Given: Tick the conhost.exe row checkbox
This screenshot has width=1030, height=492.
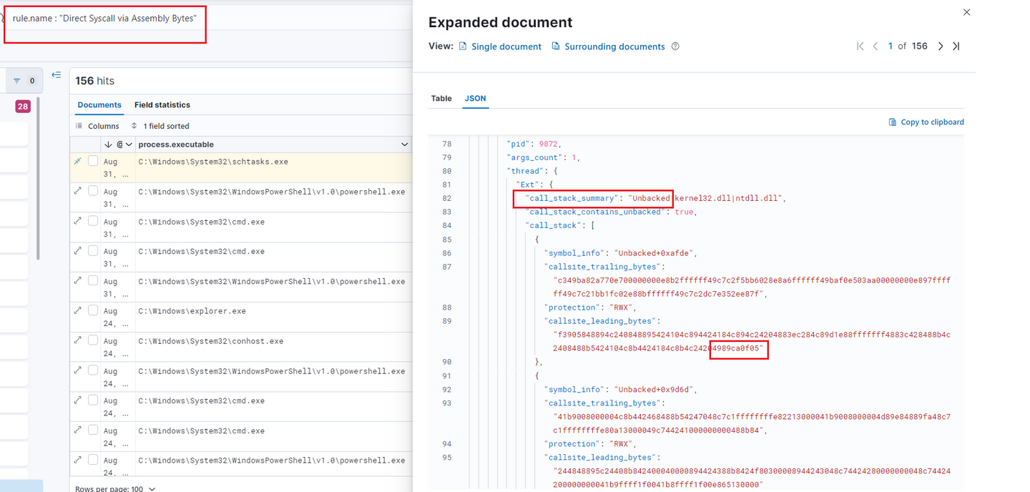Looking at the screenshot, I should pos(93,341).
